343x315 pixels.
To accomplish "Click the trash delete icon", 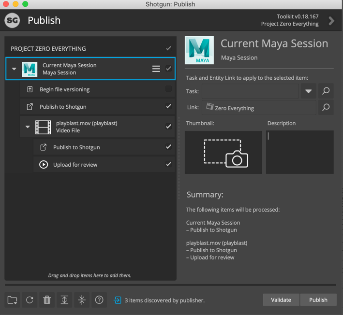I will [47, 300].
